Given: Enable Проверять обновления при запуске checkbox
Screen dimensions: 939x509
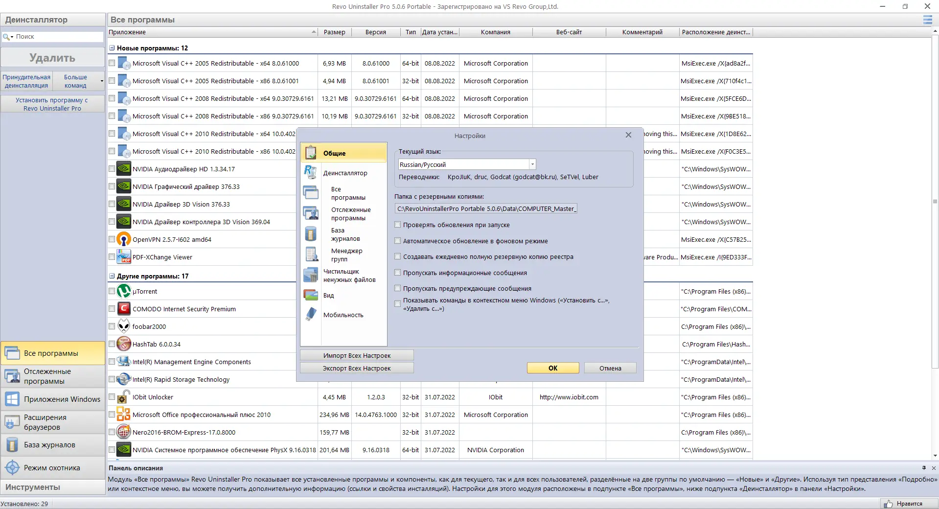Looking at the screenshot, I should click(398, 225).
